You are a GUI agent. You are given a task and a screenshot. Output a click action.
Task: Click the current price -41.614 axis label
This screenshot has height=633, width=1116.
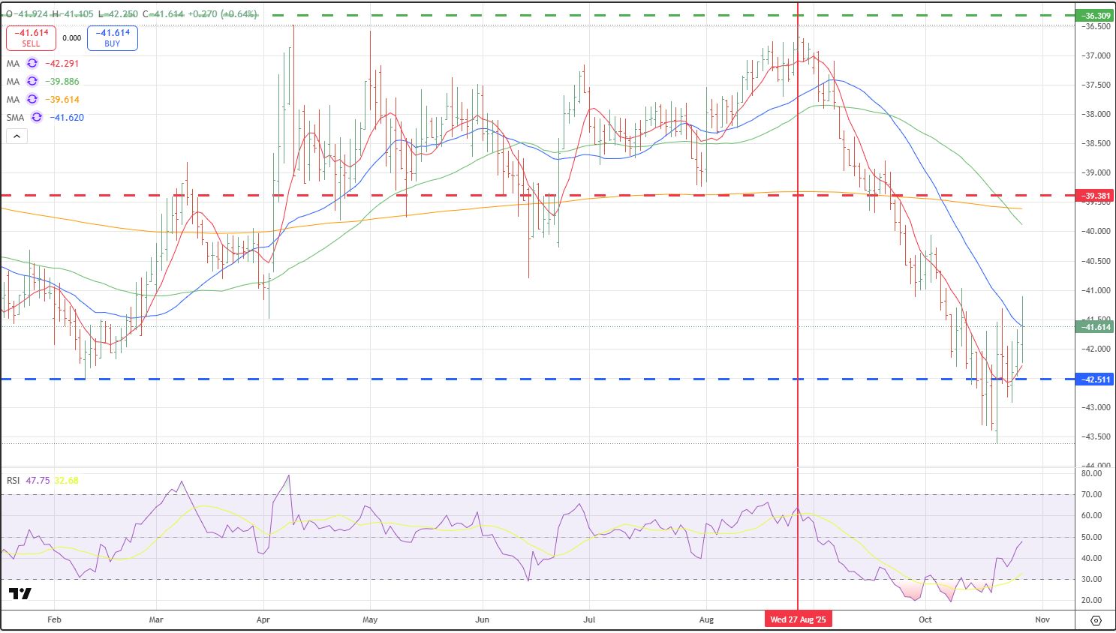click(1096, 327)
